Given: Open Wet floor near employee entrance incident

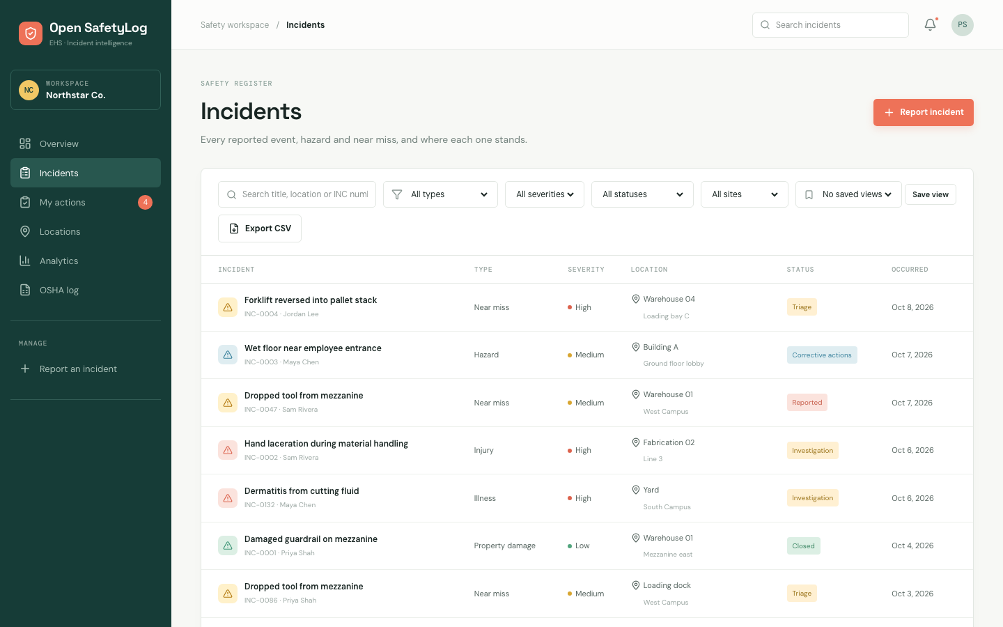Looking at the screenshot, I should [313, 348].
